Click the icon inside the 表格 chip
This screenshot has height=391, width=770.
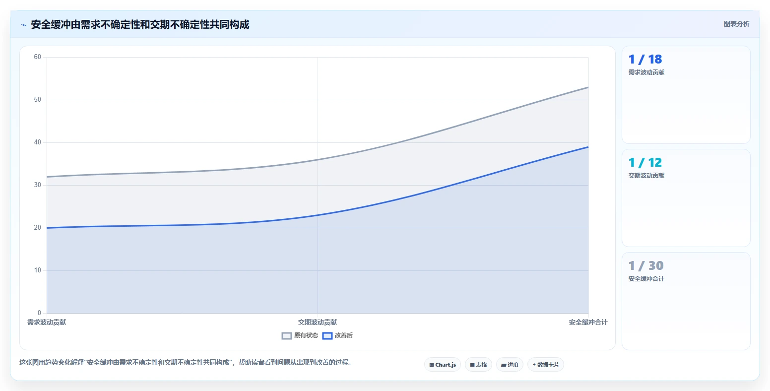coord(472,365)
